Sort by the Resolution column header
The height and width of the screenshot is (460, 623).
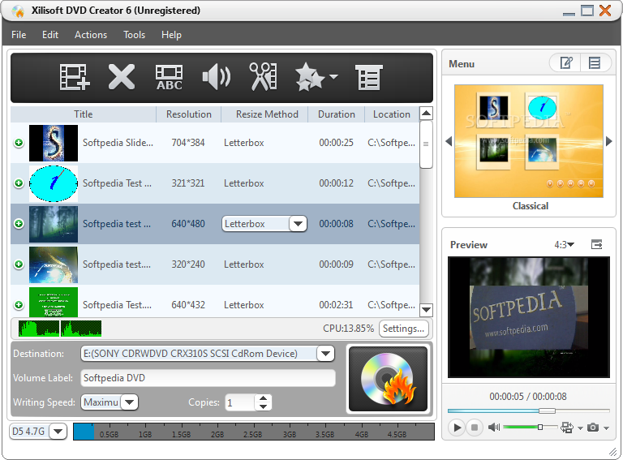(189, 114)
